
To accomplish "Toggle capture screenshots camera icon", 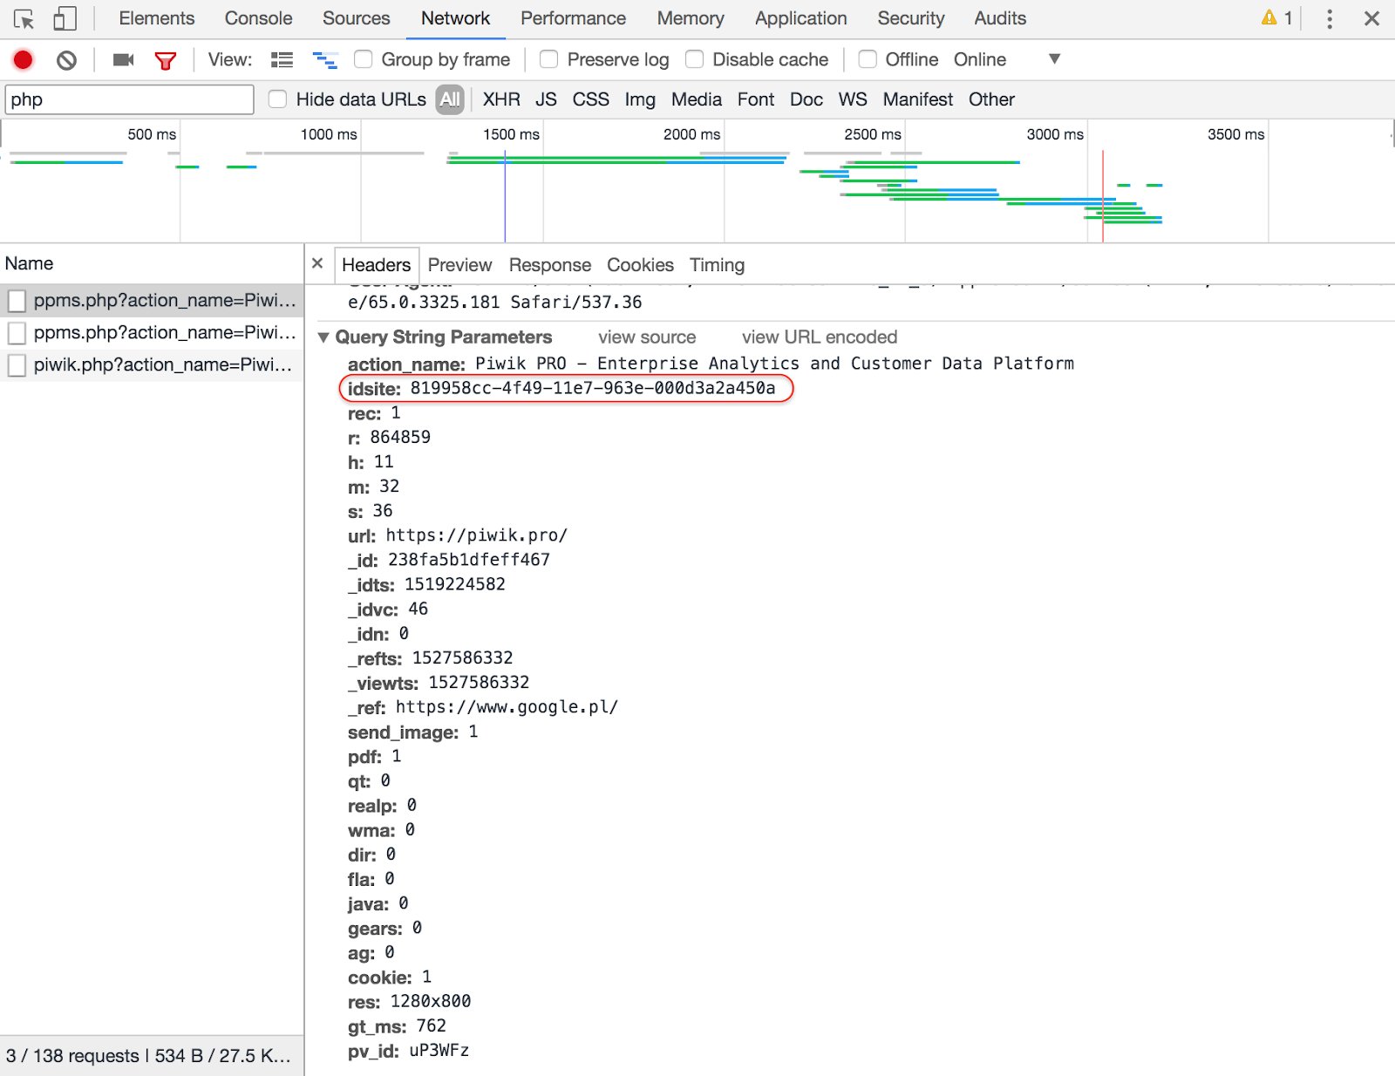I will click(124, 59).
